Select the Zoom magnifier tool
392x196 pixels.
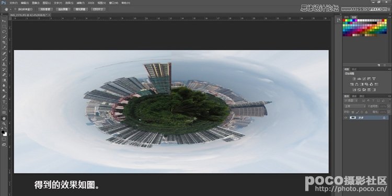(4, 123)
